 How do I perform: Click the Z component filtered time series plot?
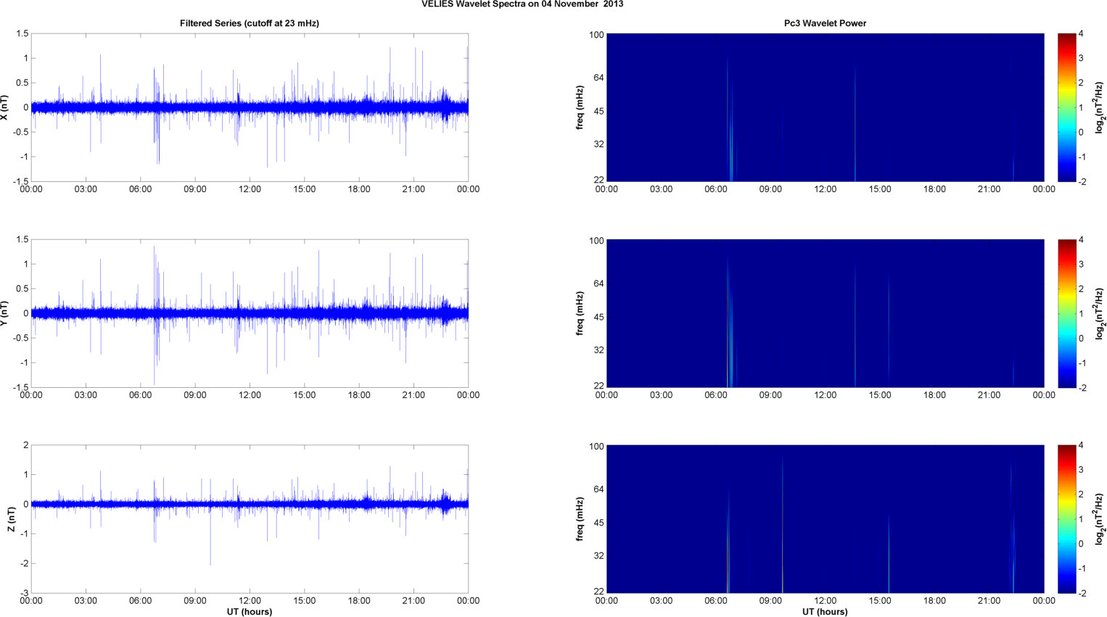(250, 519)
